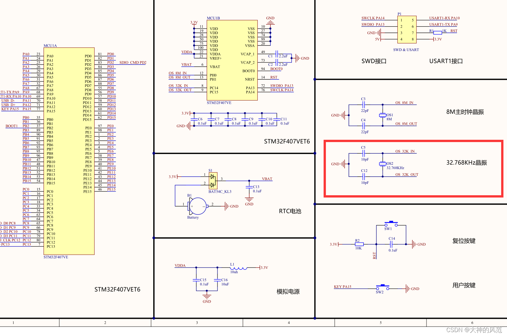Viewport: 507px width, 336px height.
Task: Click capacitor C15 0.1uF symbol
Action: click(x=196, y=280)
